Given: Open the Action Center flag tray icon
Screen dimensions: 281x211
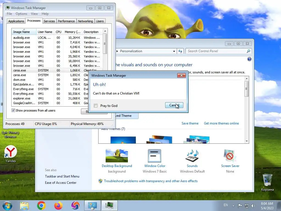Looking at the screenshot, I should pos(240,206).
